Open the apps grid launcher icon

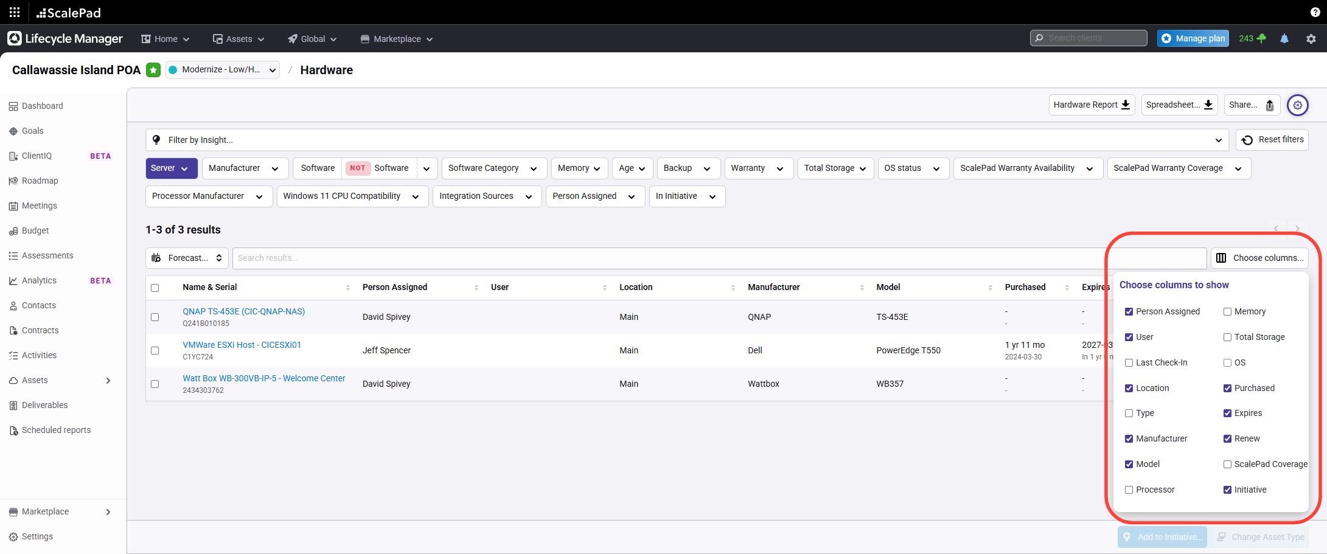click(15, 12)
